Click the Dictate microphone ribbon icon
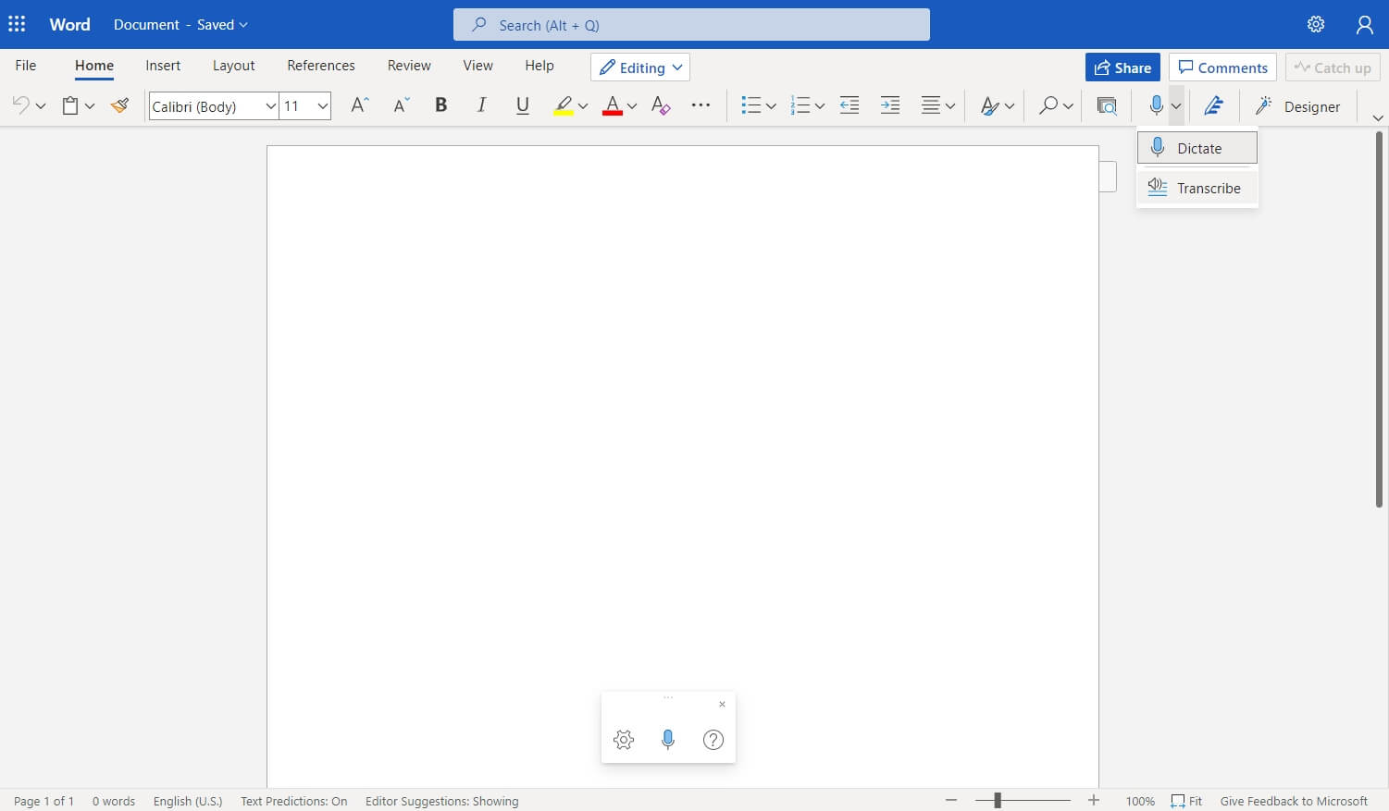1389x811 pixels. (x=1156, y=105)
